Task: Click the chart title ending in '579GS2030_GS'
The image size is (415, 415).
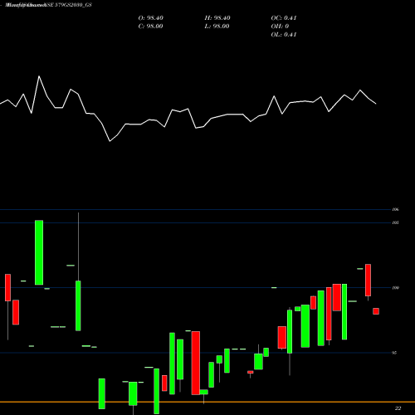Action: [49, 5]
